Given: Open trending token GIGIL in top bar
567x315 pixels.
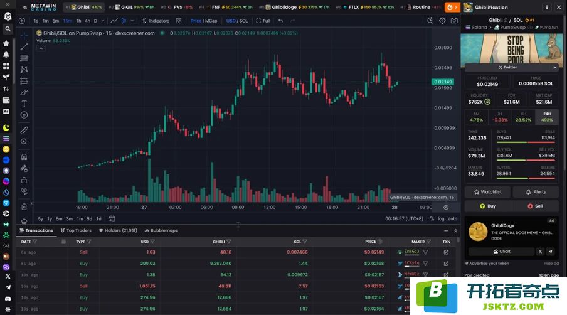Looking at the screenshot, I should pos(132,7).
